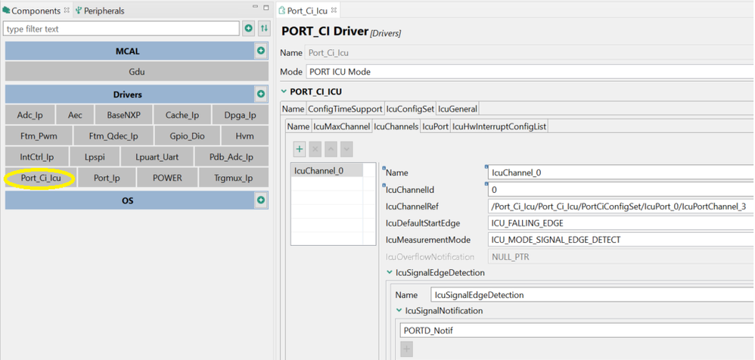Switch to the Peripherals view tab
Viewport: 755px width, 360px height.
(100, 10)
